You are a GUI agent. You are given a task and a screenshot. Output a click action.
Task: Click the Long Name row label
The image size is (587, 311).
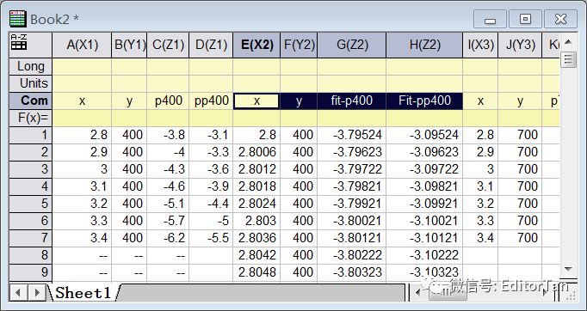pyautogui.click(x=31, y=66)
